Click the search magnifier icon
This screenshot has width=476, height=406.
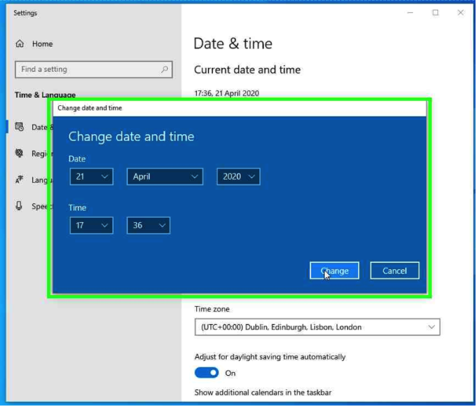[164, 70]
